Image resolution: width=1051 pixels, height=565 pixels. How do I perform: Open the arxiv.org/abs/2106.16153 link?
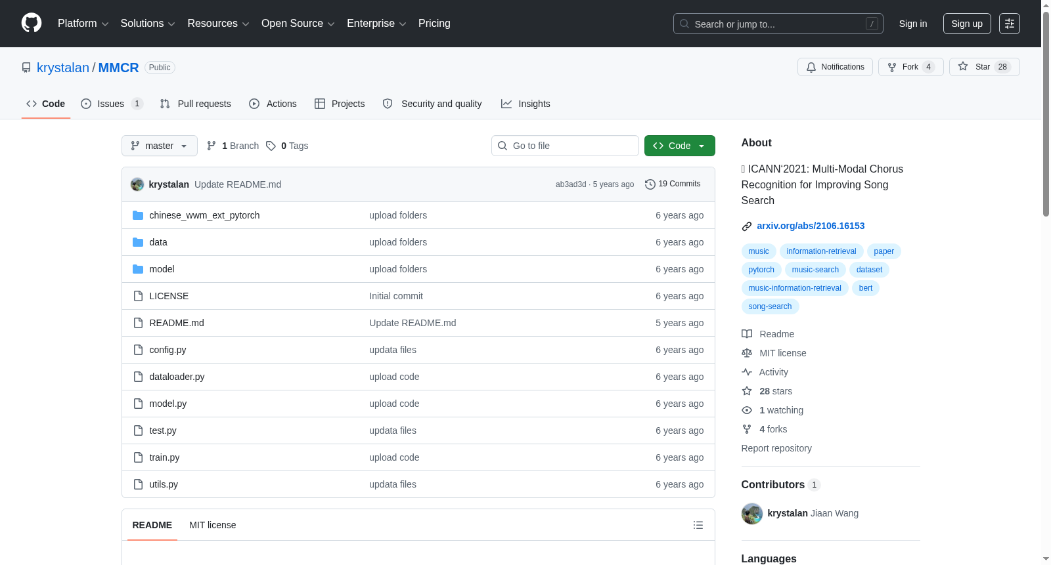[811, 226]
